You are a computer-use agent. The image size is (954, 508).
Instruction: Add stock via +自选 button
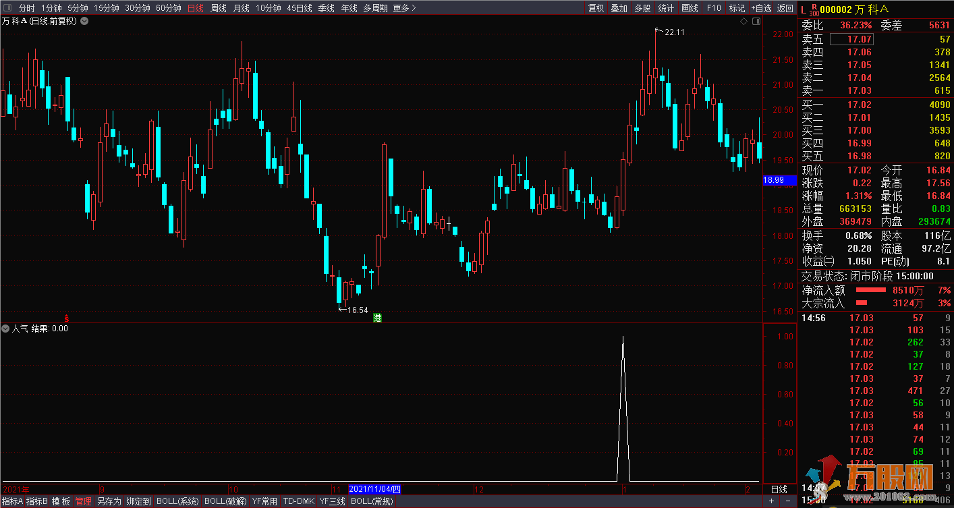[x=761, y=8]
